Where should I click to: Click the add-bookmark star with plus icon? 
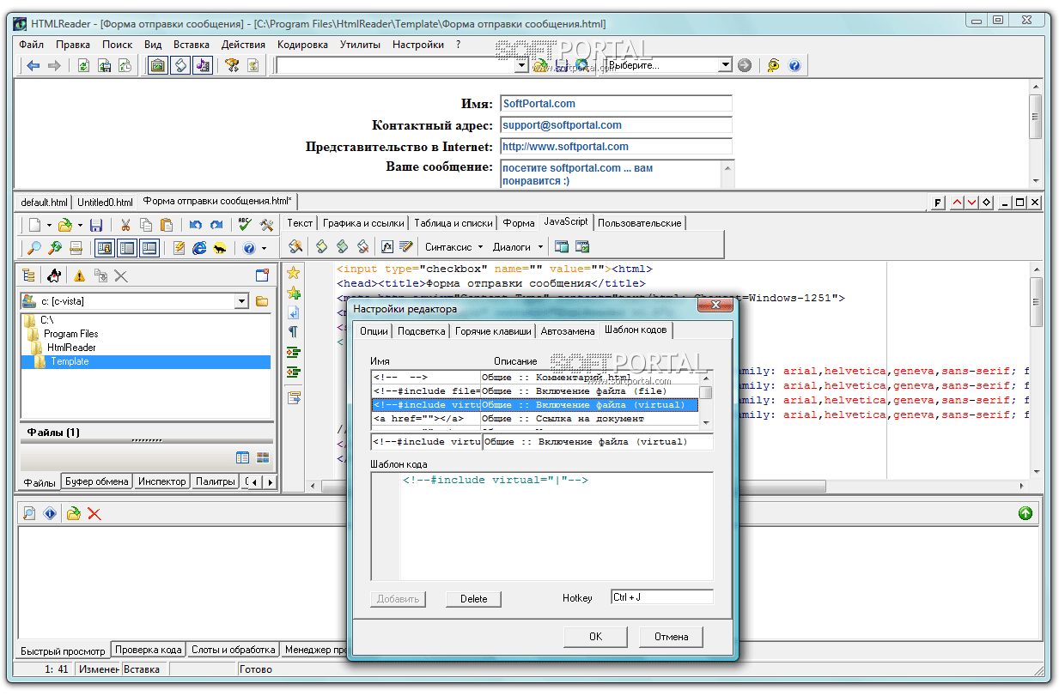[293, 293]
